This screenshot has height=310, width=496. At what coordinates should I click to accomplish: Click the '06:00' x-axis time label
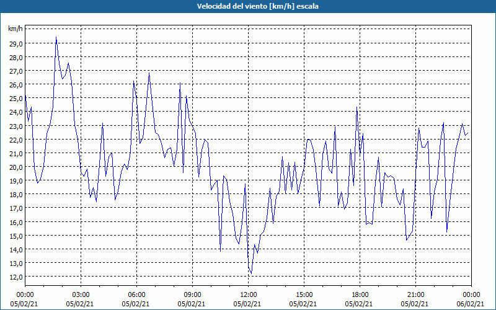[x=136, y=295]
